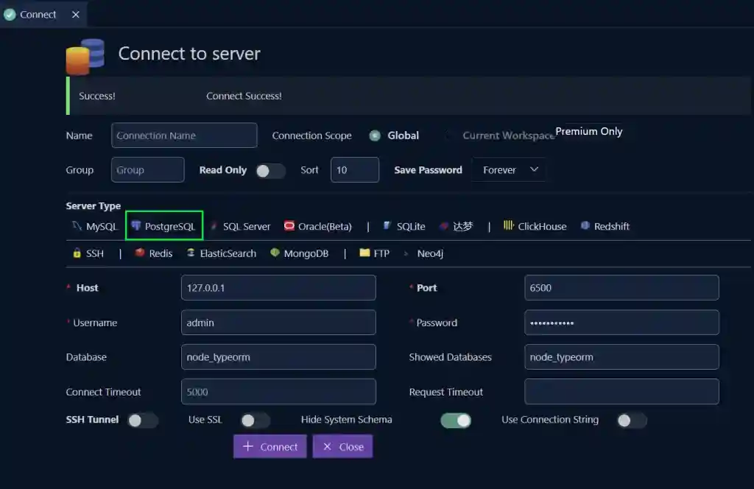Select the Global connection scope radio
This screenshot has height=489, width=754.
(375, 136)
